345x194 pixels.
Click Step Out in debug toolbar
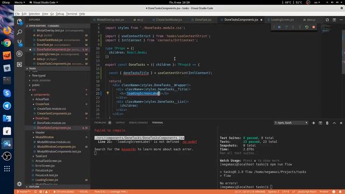[x=300, y=27]
